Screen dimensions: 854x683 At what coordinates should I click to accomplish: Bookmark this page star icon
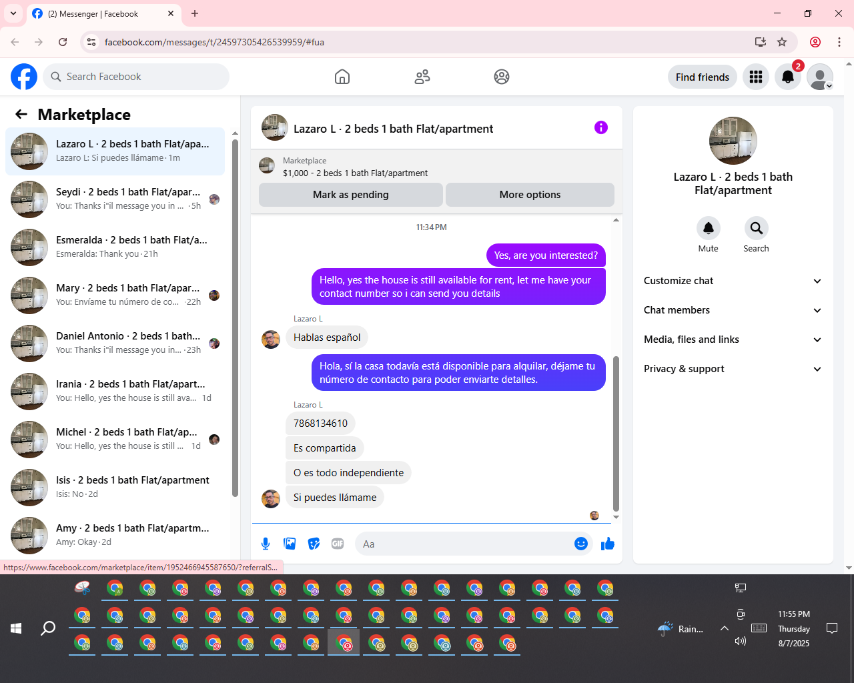click(782, 42)
